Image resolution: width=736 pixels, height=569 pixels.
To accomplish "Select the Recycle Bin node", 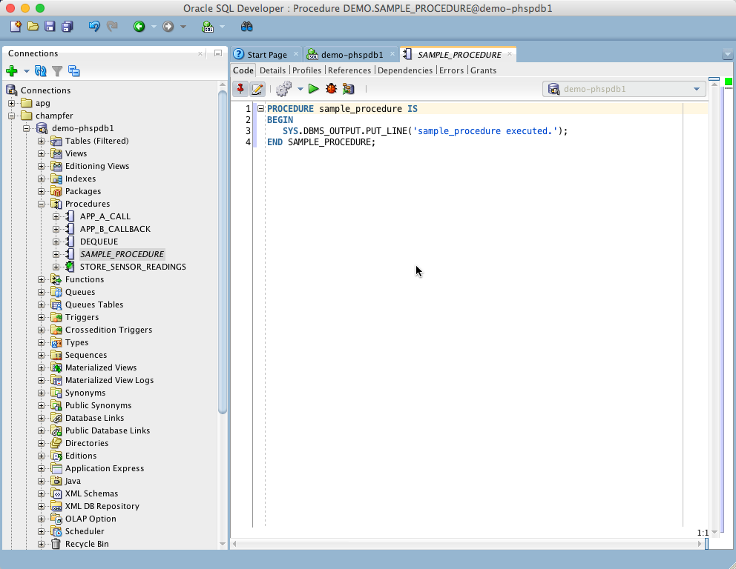I will 87,544.
